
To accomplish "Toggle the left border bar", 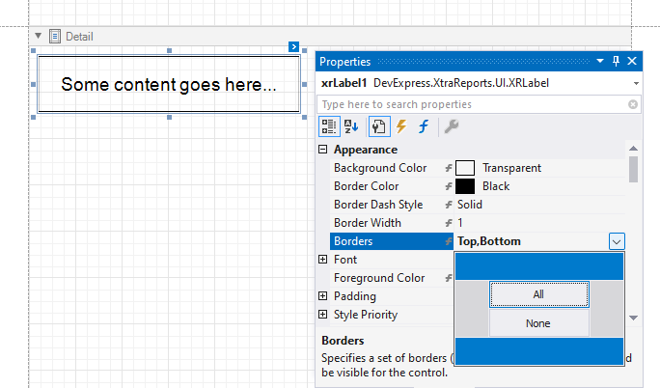I will (x=472, y=309).
